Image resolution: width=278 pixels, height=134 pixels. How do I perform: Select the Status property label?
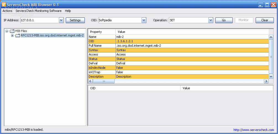102,59
